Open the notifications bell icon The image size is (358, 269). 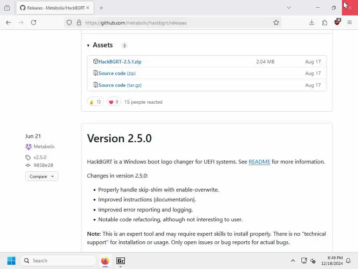349,261
